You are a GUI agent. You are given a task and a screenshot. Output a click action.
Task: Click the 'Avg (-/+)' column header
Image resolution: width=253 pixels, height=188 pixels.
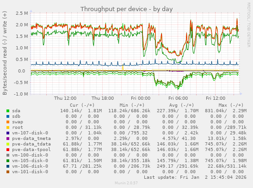181,105
